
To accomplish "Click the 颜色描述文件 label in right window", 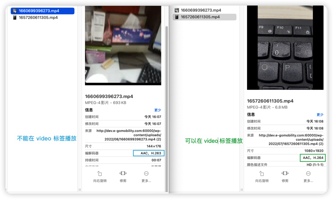I will tap(257, 165).
